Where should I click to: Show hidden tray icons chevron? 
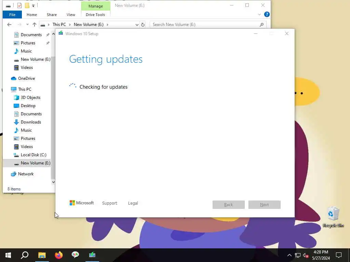(x=289, y=255)
